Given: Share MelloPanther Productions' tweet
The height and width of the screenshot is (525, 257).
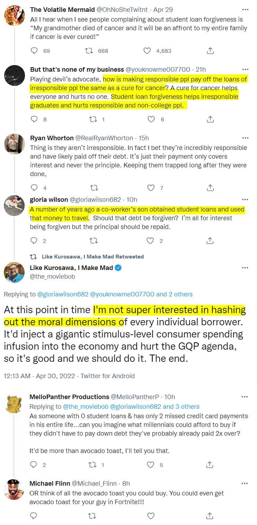Looking at the screenshot, I should (x=209, y=464).
